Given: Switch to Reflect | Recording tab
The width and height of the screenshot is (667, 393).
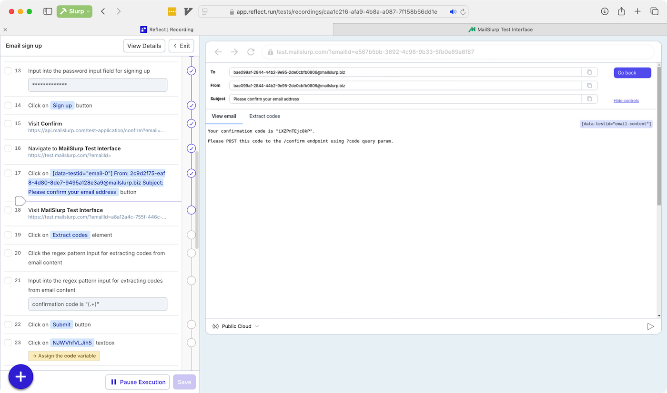Looking at the screenshot, I should click(167, 29).
